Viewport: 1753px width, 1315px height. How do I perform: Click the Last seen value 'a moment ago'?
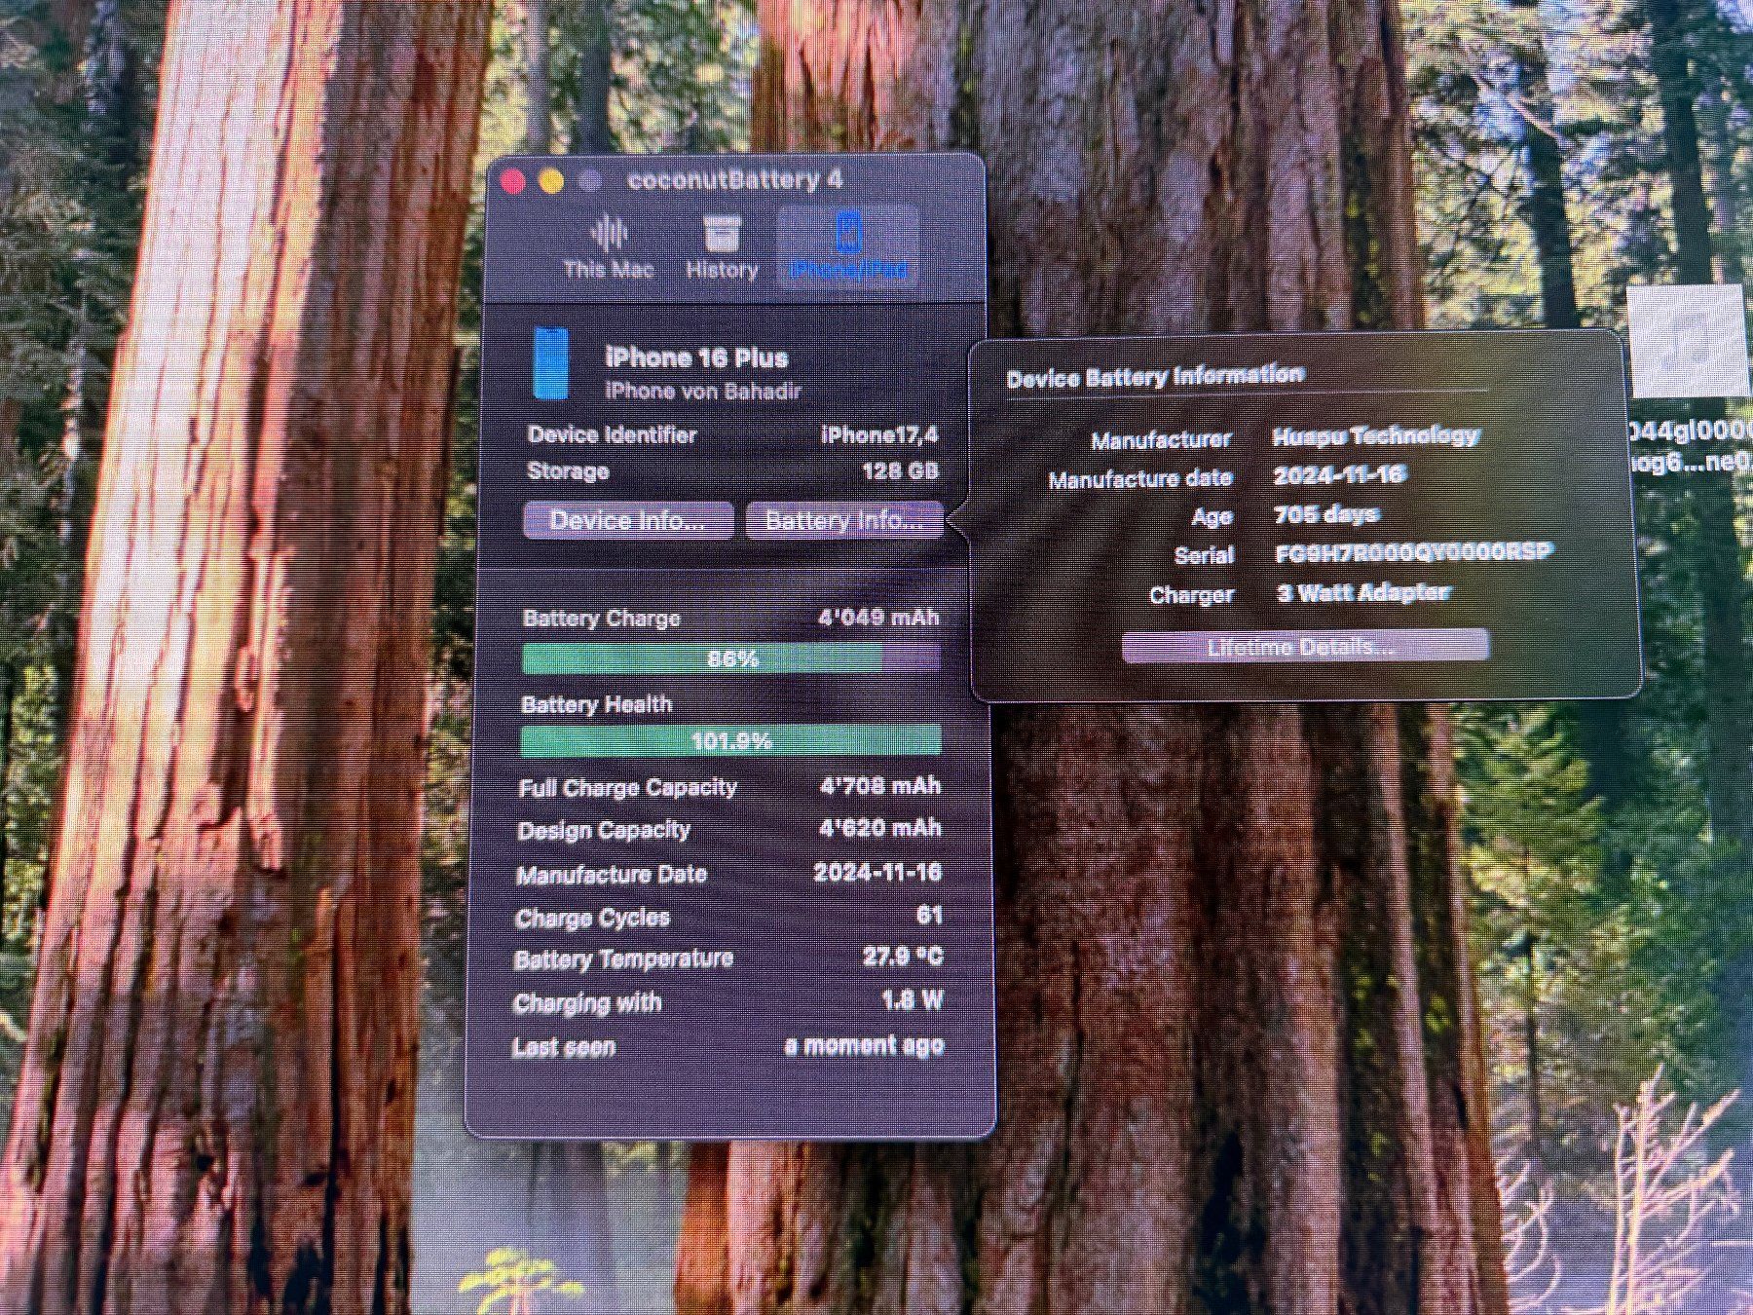pyautogui.click(x=865, y=1046)
